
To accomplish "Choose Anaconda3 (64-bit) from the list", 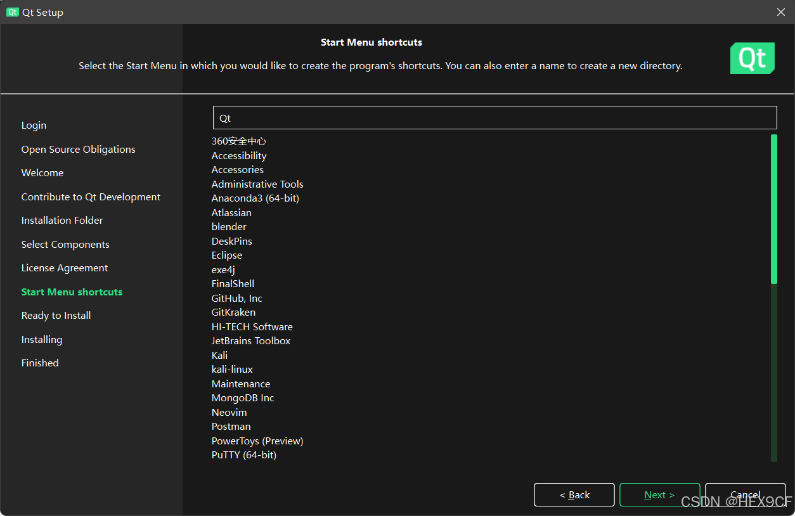I will (x=255, y=198).
